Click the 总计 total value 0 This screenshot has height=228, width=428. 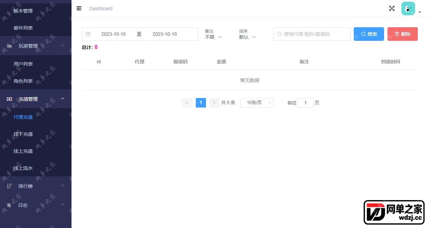click(96, 47)
